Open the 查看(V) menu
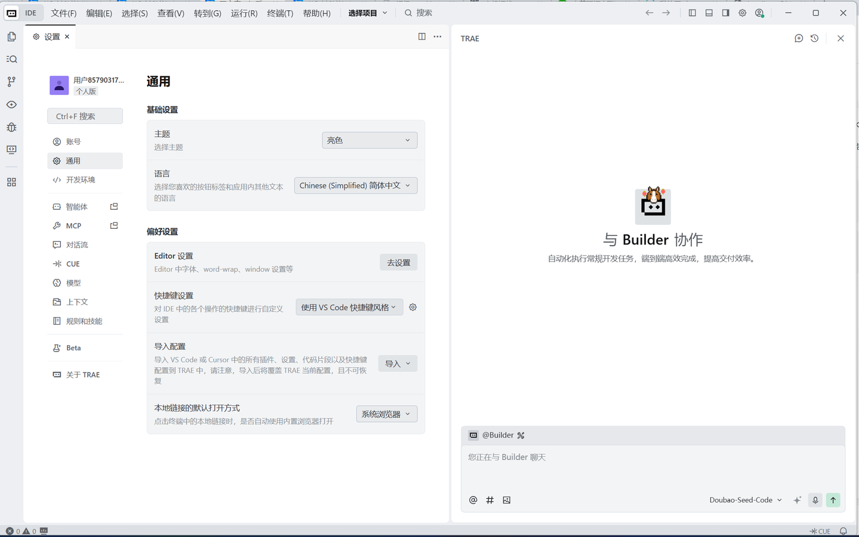859x537 pixels. pyautogui.click(x=171, y=13)
